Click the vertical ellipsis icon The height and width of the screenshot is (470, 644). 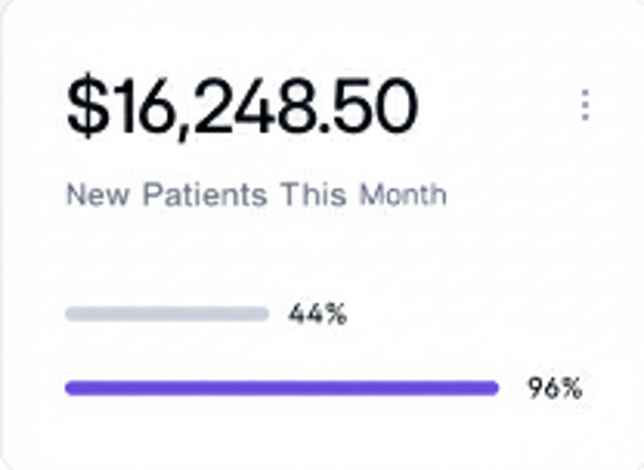pos(585,105)
